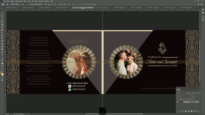This screenshot has height=115, width=205.
Task: Select the Path Selection tool
Action: pyautogui.click(x=2, y=57)
